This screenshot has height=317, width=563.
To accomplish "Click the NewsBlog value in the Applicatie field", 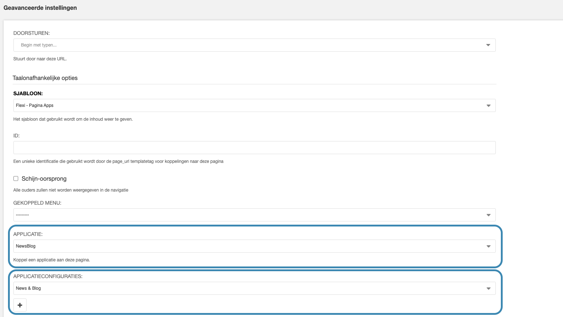I will pos(25,246).
